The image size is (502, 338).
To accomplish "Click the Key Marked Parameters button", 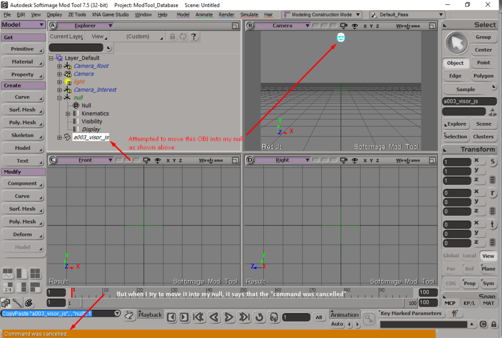I will pyautogui.click(x=411, y=314).
